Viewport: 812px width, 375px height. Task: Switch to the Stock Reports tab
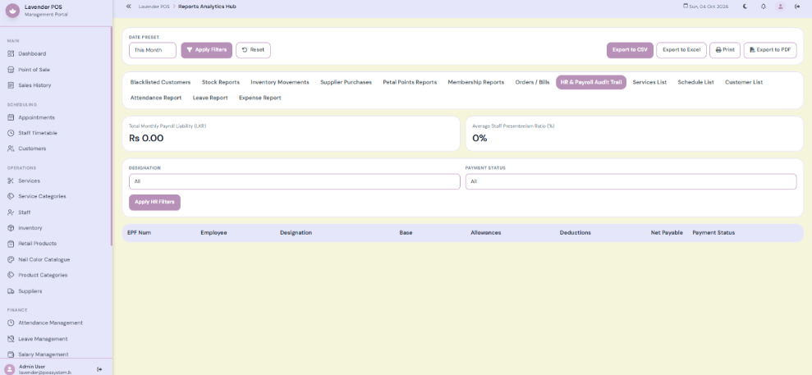(x=221, y=82)
